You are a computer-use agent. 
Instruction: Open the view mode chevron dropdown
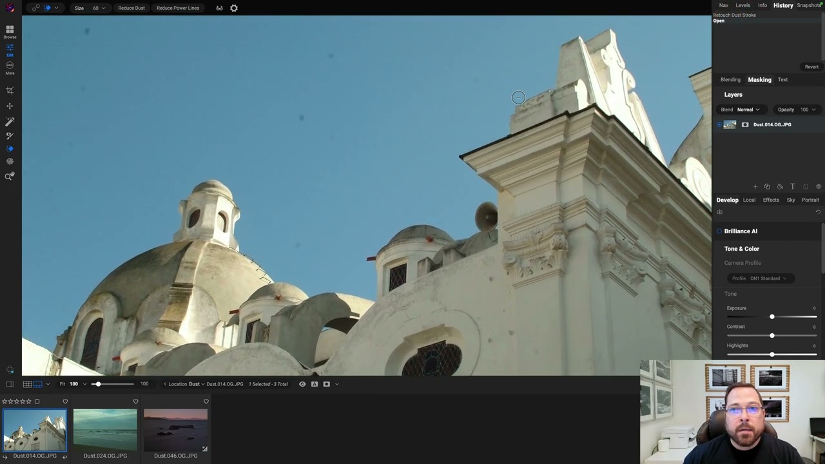tap(48, 384)
